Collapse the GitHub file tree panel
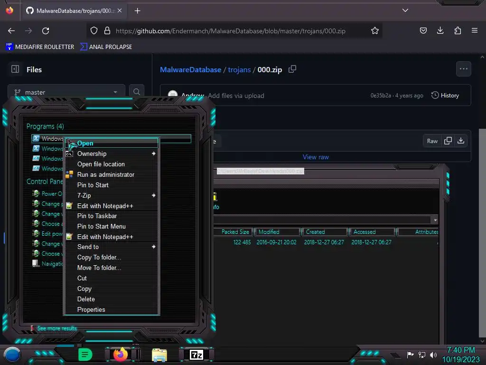Viewport: 486px width, 365px height. (15, 69)
